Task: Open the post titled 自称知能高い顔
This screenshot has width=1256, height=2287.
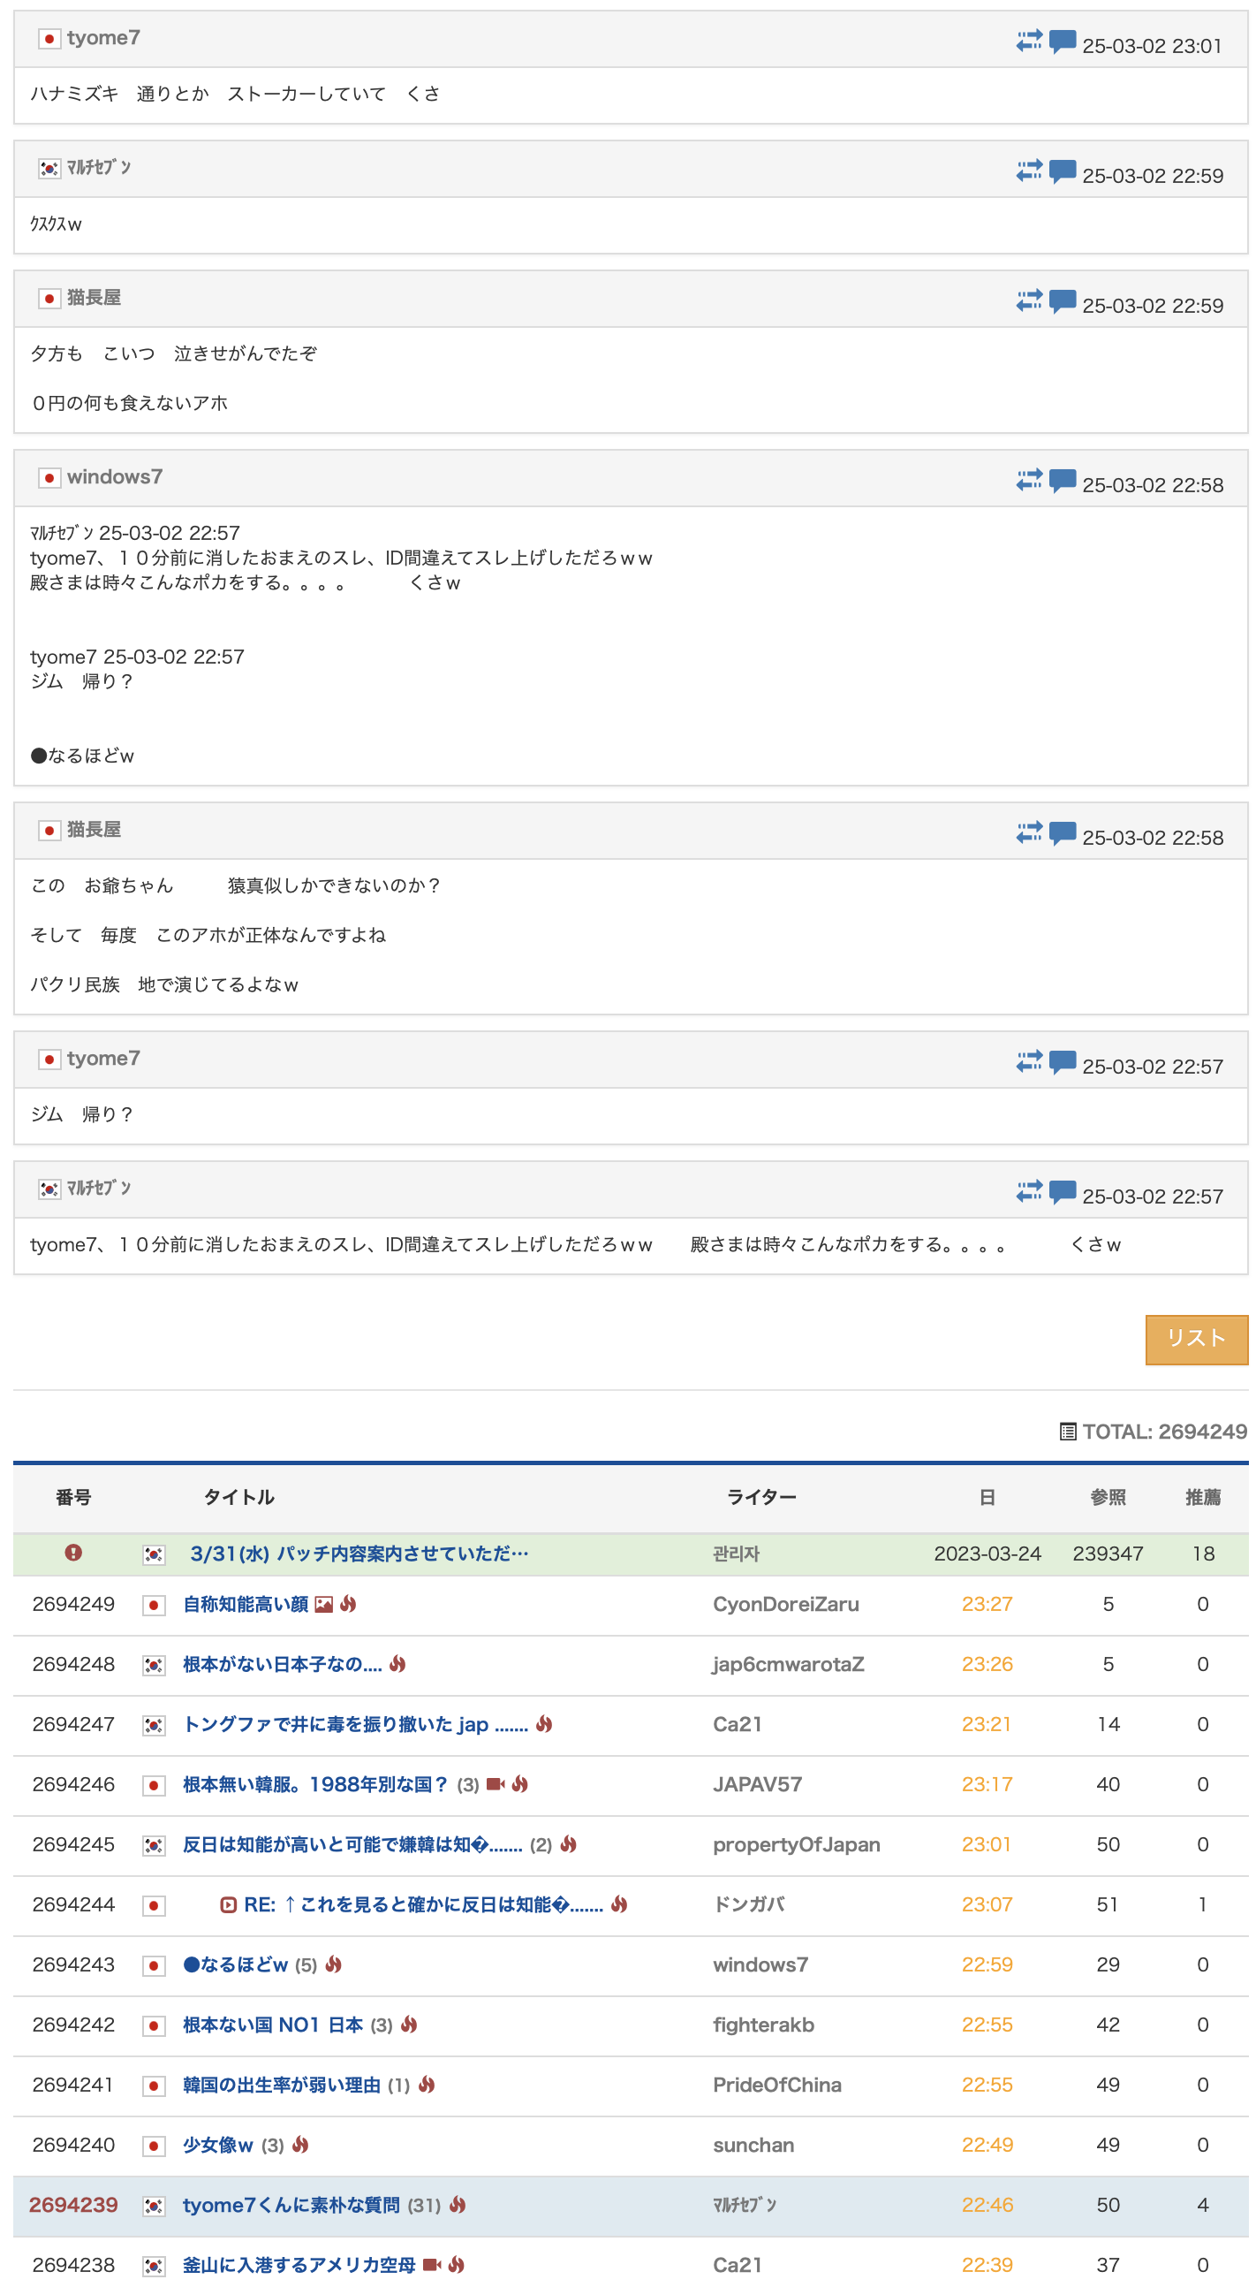Action: click(245, 1604)
